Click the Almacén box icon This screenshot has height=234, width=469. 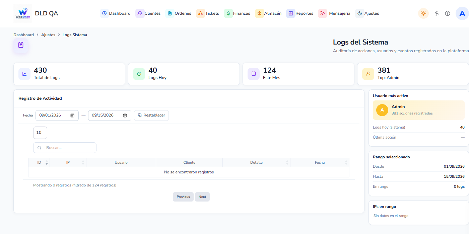click(x=260, y=13)
